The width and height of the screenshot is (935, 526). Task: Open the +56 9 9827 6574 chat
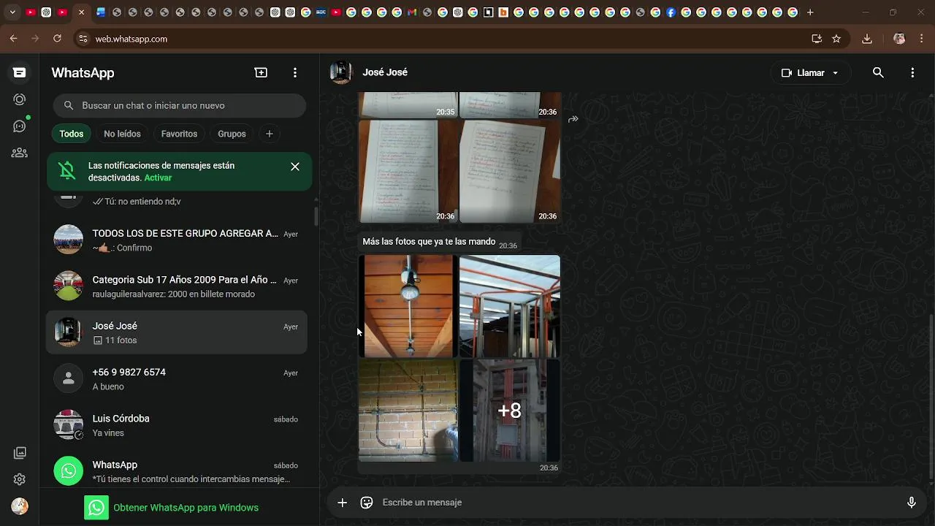point(177,378)
